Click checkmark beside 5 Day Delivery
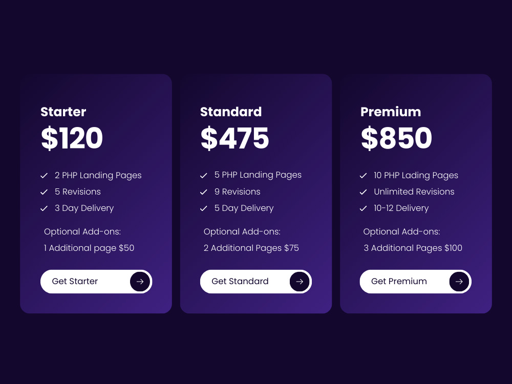 pyautogui.click(x=204, y=208)
